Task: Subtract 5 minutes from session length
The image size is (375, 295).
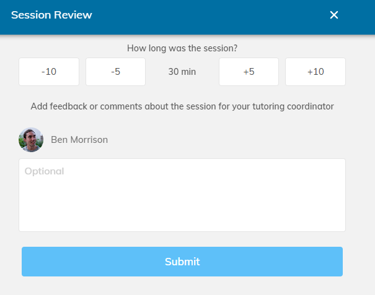Action: [x=115, y=72]
